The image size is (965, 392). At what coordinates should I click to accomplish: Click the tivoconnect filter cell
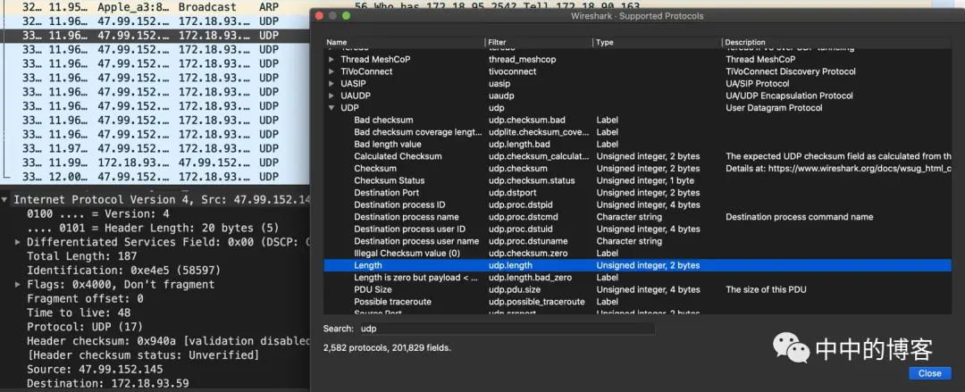click(x=512, y=71)
